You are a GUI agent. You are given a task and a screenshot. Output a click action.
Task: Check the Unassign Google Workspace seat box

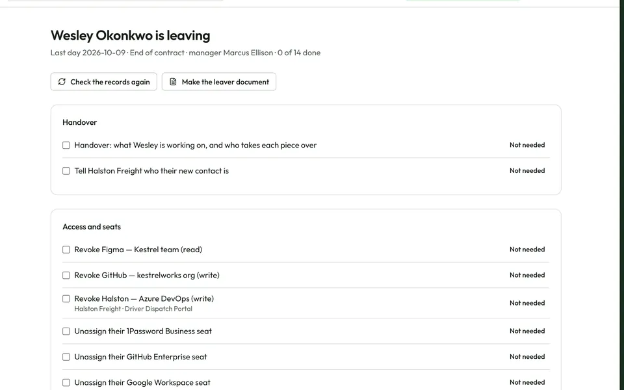(66, 382)
